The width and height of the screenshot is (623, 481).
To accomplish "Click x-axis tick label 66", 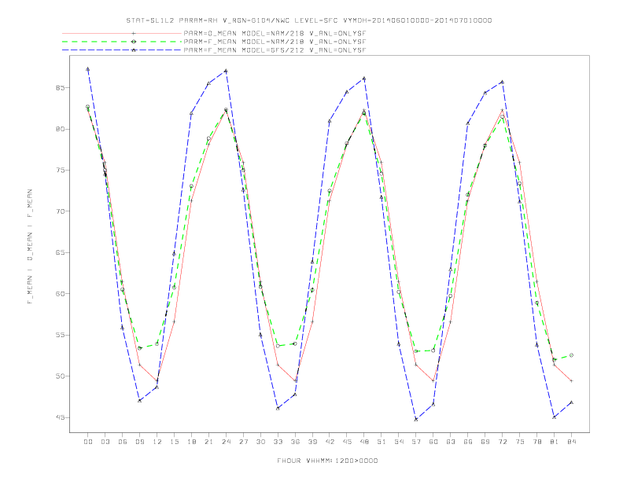I will click(468, 442).
